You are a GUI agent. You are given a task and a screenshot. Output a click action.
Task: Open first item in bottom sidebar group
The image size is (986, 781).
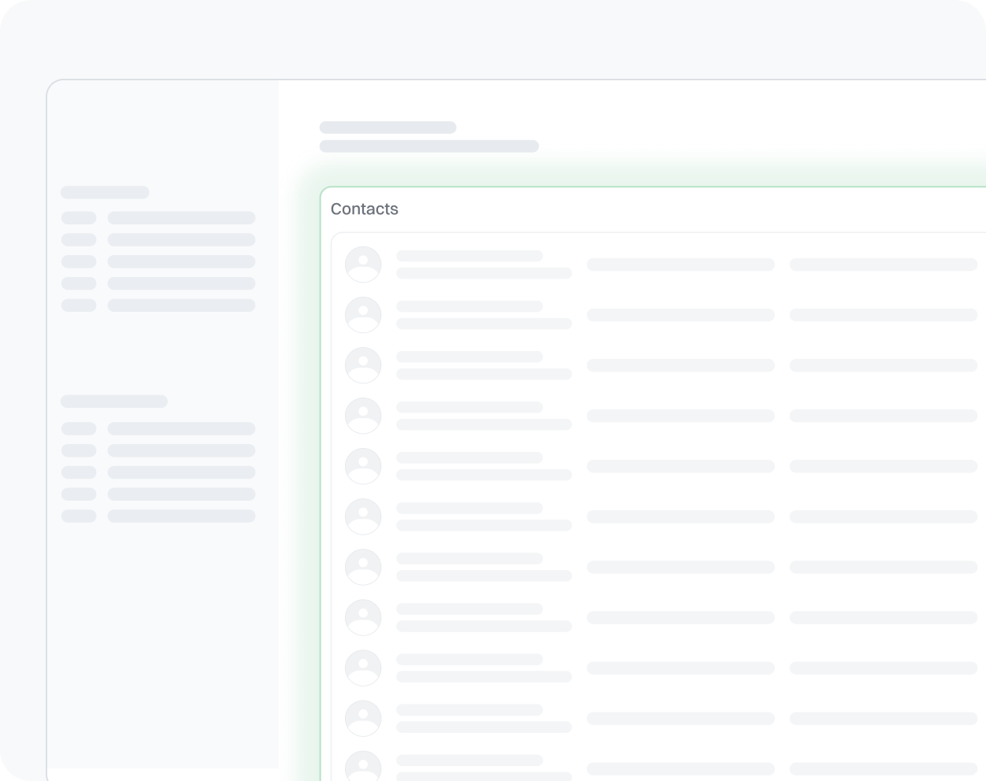click(x=181, y=428)
